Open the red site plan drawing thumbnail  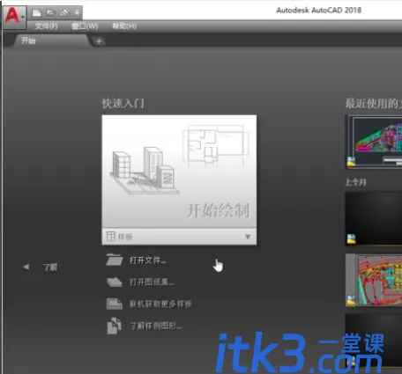(374, 280)
